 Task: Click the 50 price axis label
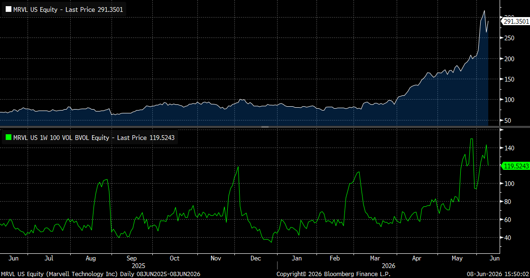pyautogui.click(x=507, y=120)
